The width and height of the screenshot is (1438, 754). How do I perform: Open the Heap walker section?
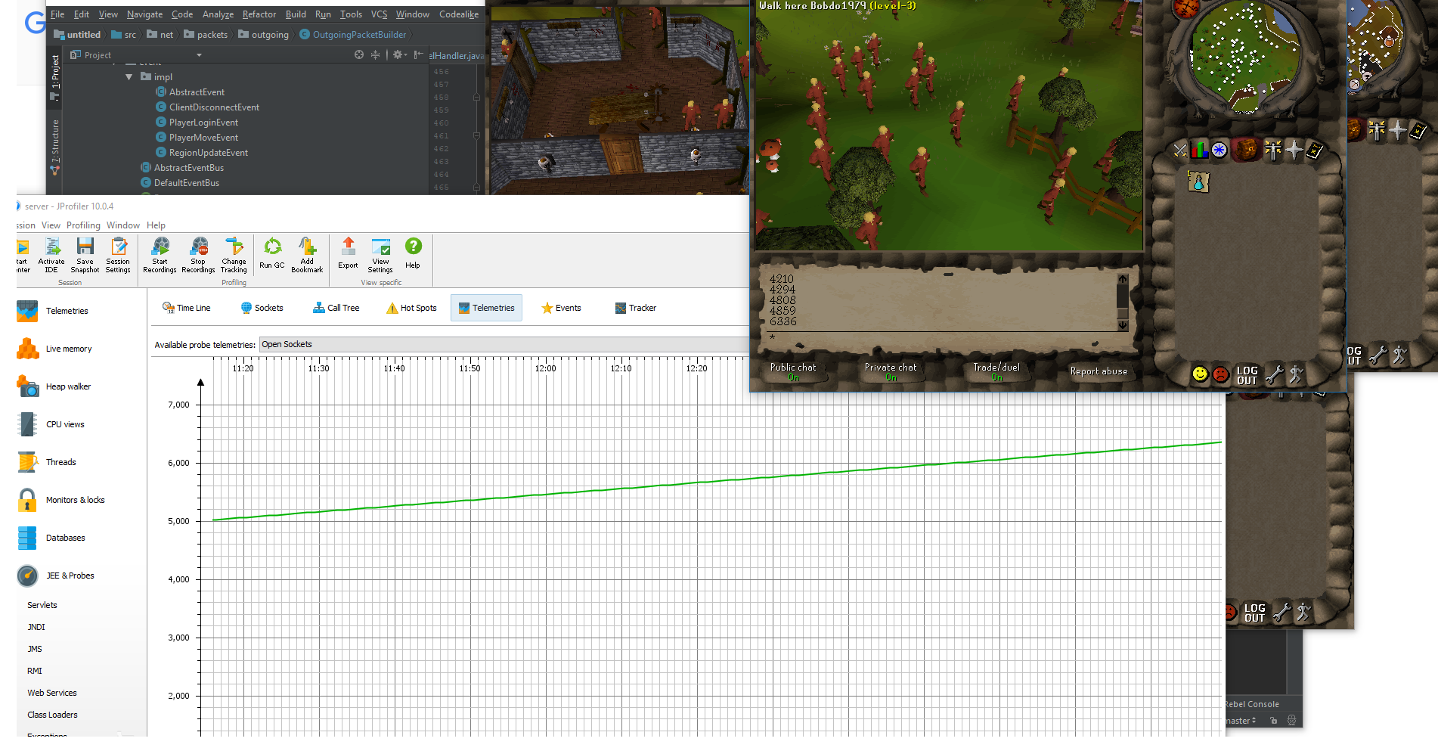click(x=54, y=386)
